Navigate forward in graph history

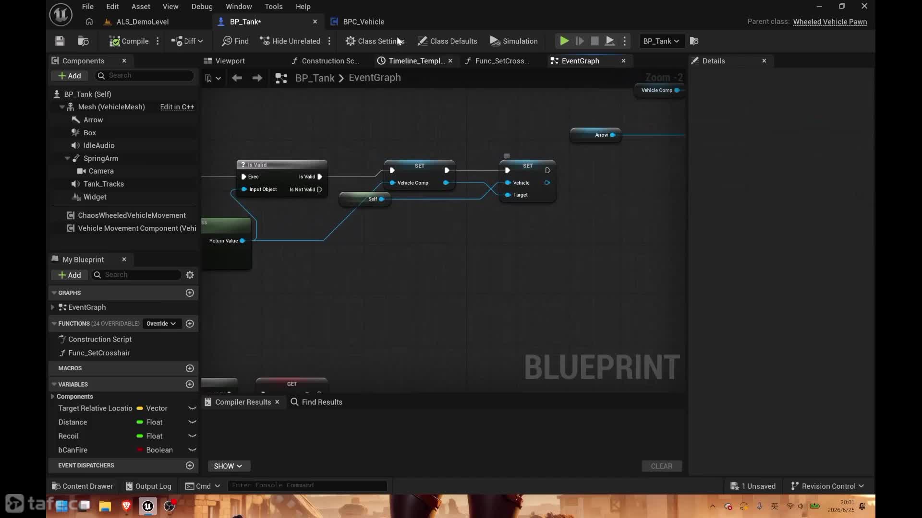point(257,78)
